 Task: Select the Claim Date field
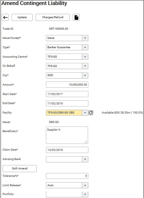pos(67,150)
